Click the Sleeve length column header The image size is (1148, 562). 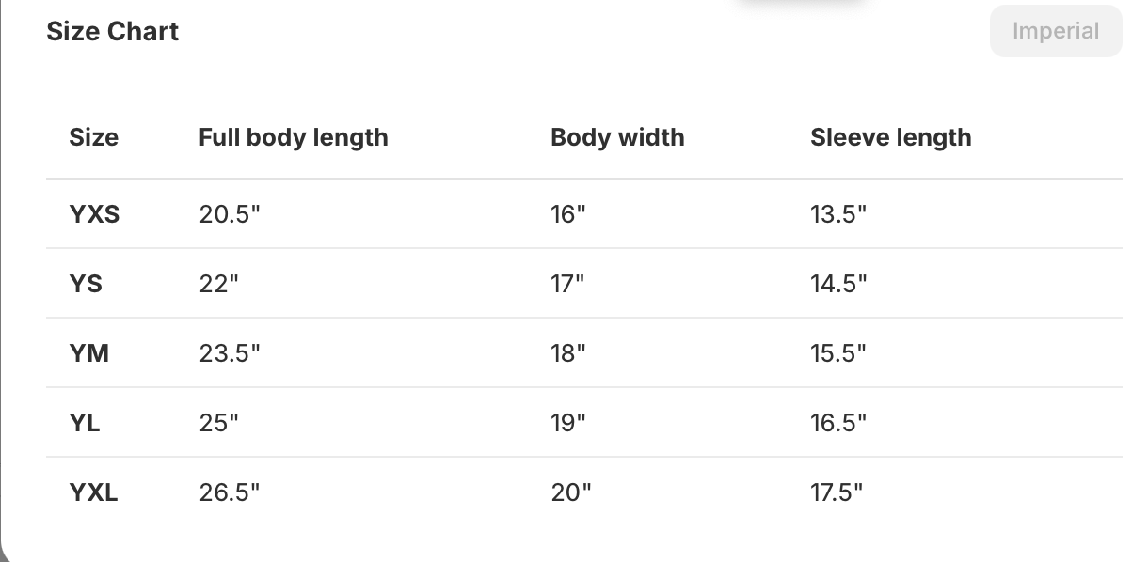tap(890, 137)
